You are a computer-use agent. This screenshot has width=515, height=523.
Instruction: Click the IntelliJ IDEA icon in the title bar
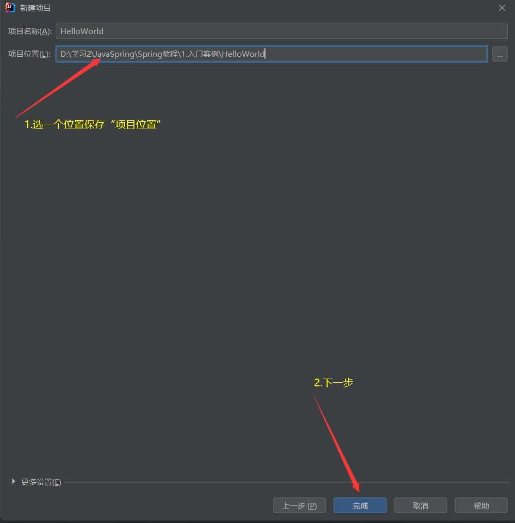pos(10,8)
